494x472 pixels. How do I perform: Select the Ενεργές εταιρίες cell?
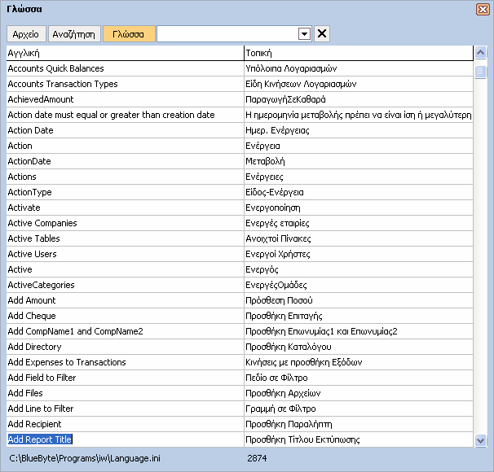point(359,223)
